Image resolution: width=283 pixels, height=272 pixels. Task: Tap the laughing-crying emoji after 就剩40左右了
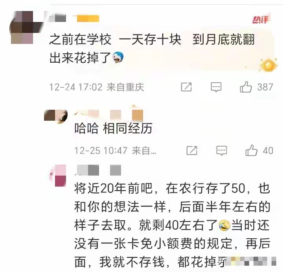(224, 225)
